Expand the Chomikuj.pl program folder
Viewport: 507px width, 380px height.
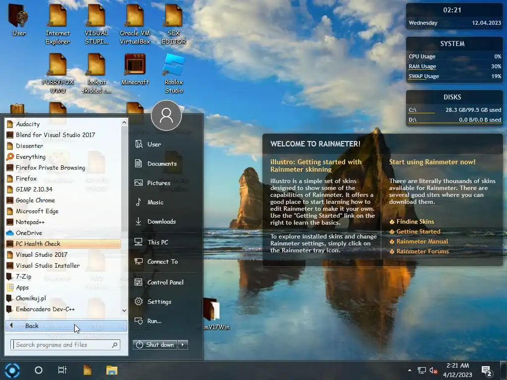tap(63, 298)
